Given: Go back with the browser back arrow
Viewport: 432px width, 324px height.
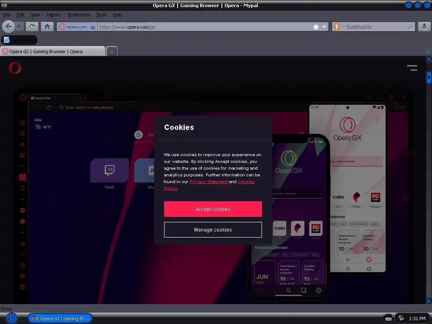Looking at the screenshot, I should coord(8,27).
